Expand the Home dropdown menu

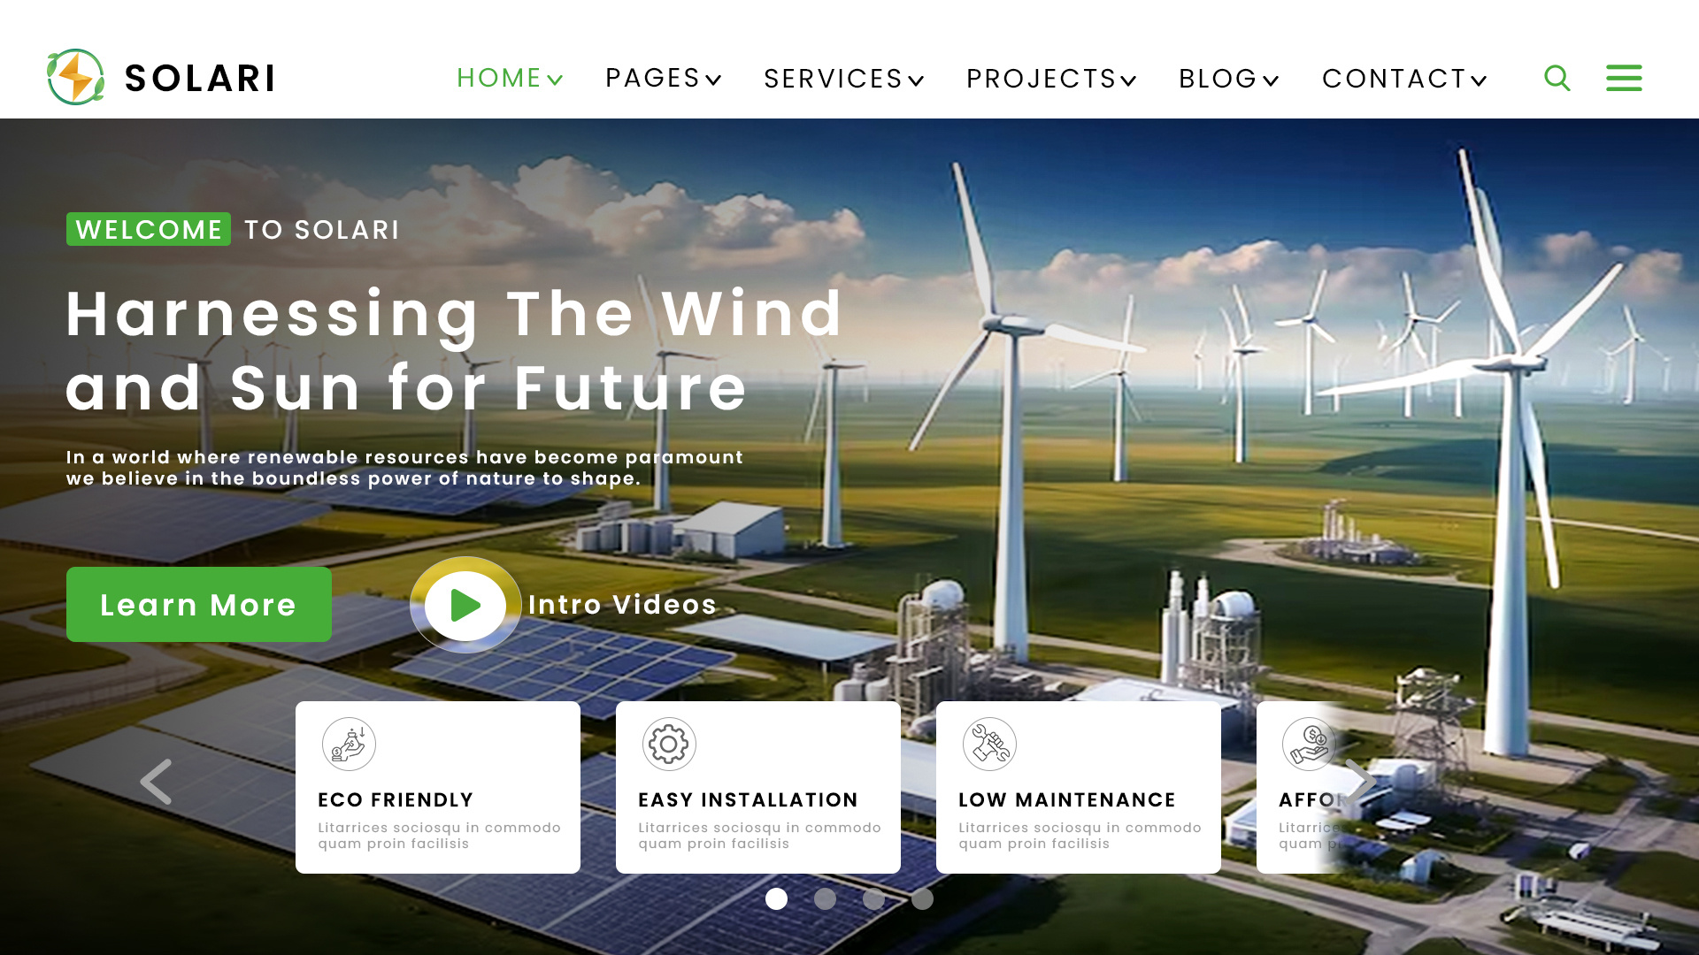(510, 79)
